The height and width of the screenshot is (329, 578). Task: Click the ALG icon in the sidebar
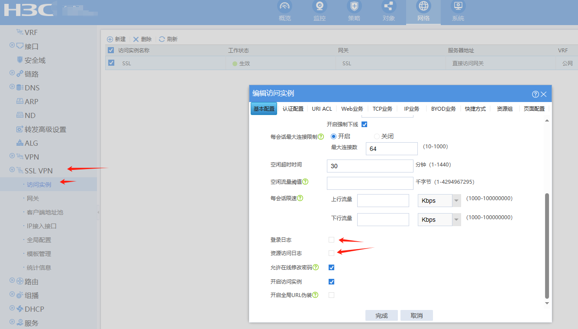[19, 143]
